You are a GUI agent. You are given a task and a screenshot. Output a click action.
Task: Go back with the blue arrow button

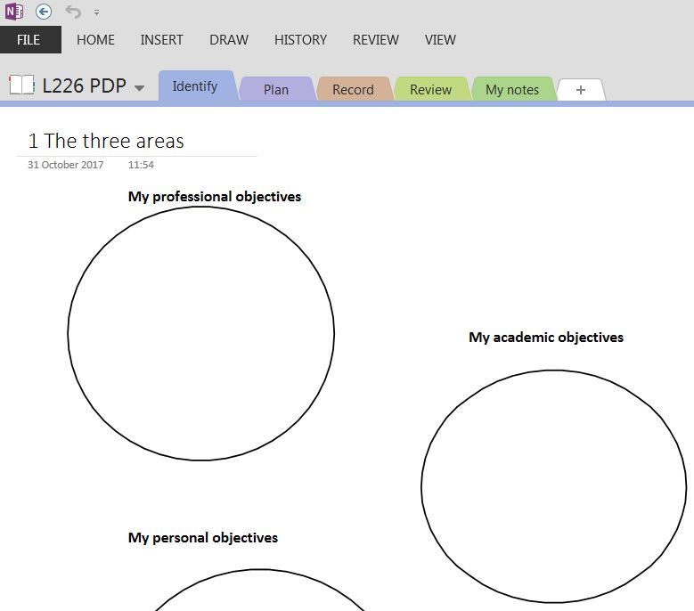[x=44, y=12]
